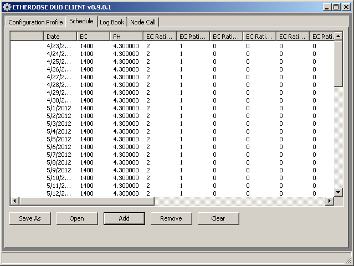This screenshot has width=354, height=266.
Task: Click the vertical scrollbar down arrow
Action: pyautogui.click(x=338, y=192)
